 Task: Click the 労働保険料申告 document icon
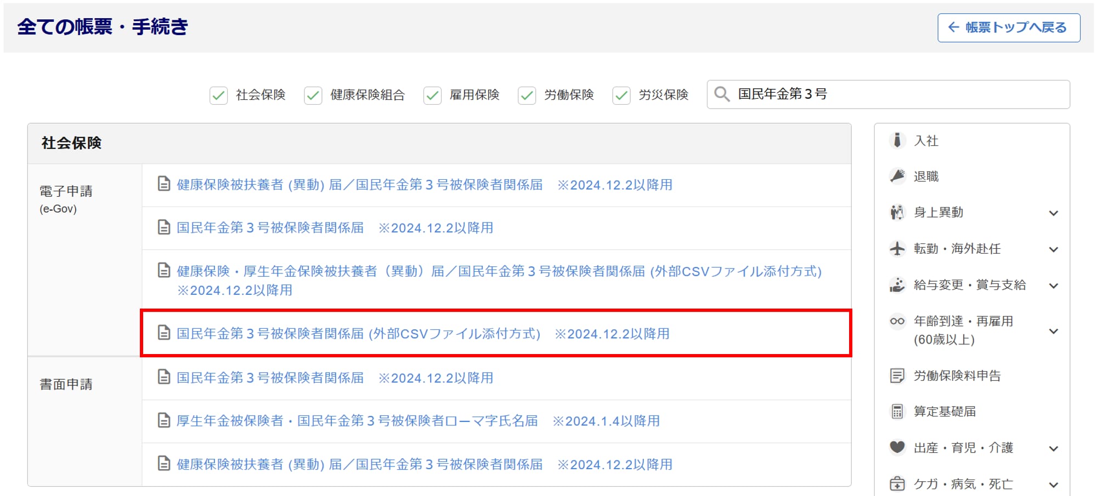pos(897,376)
